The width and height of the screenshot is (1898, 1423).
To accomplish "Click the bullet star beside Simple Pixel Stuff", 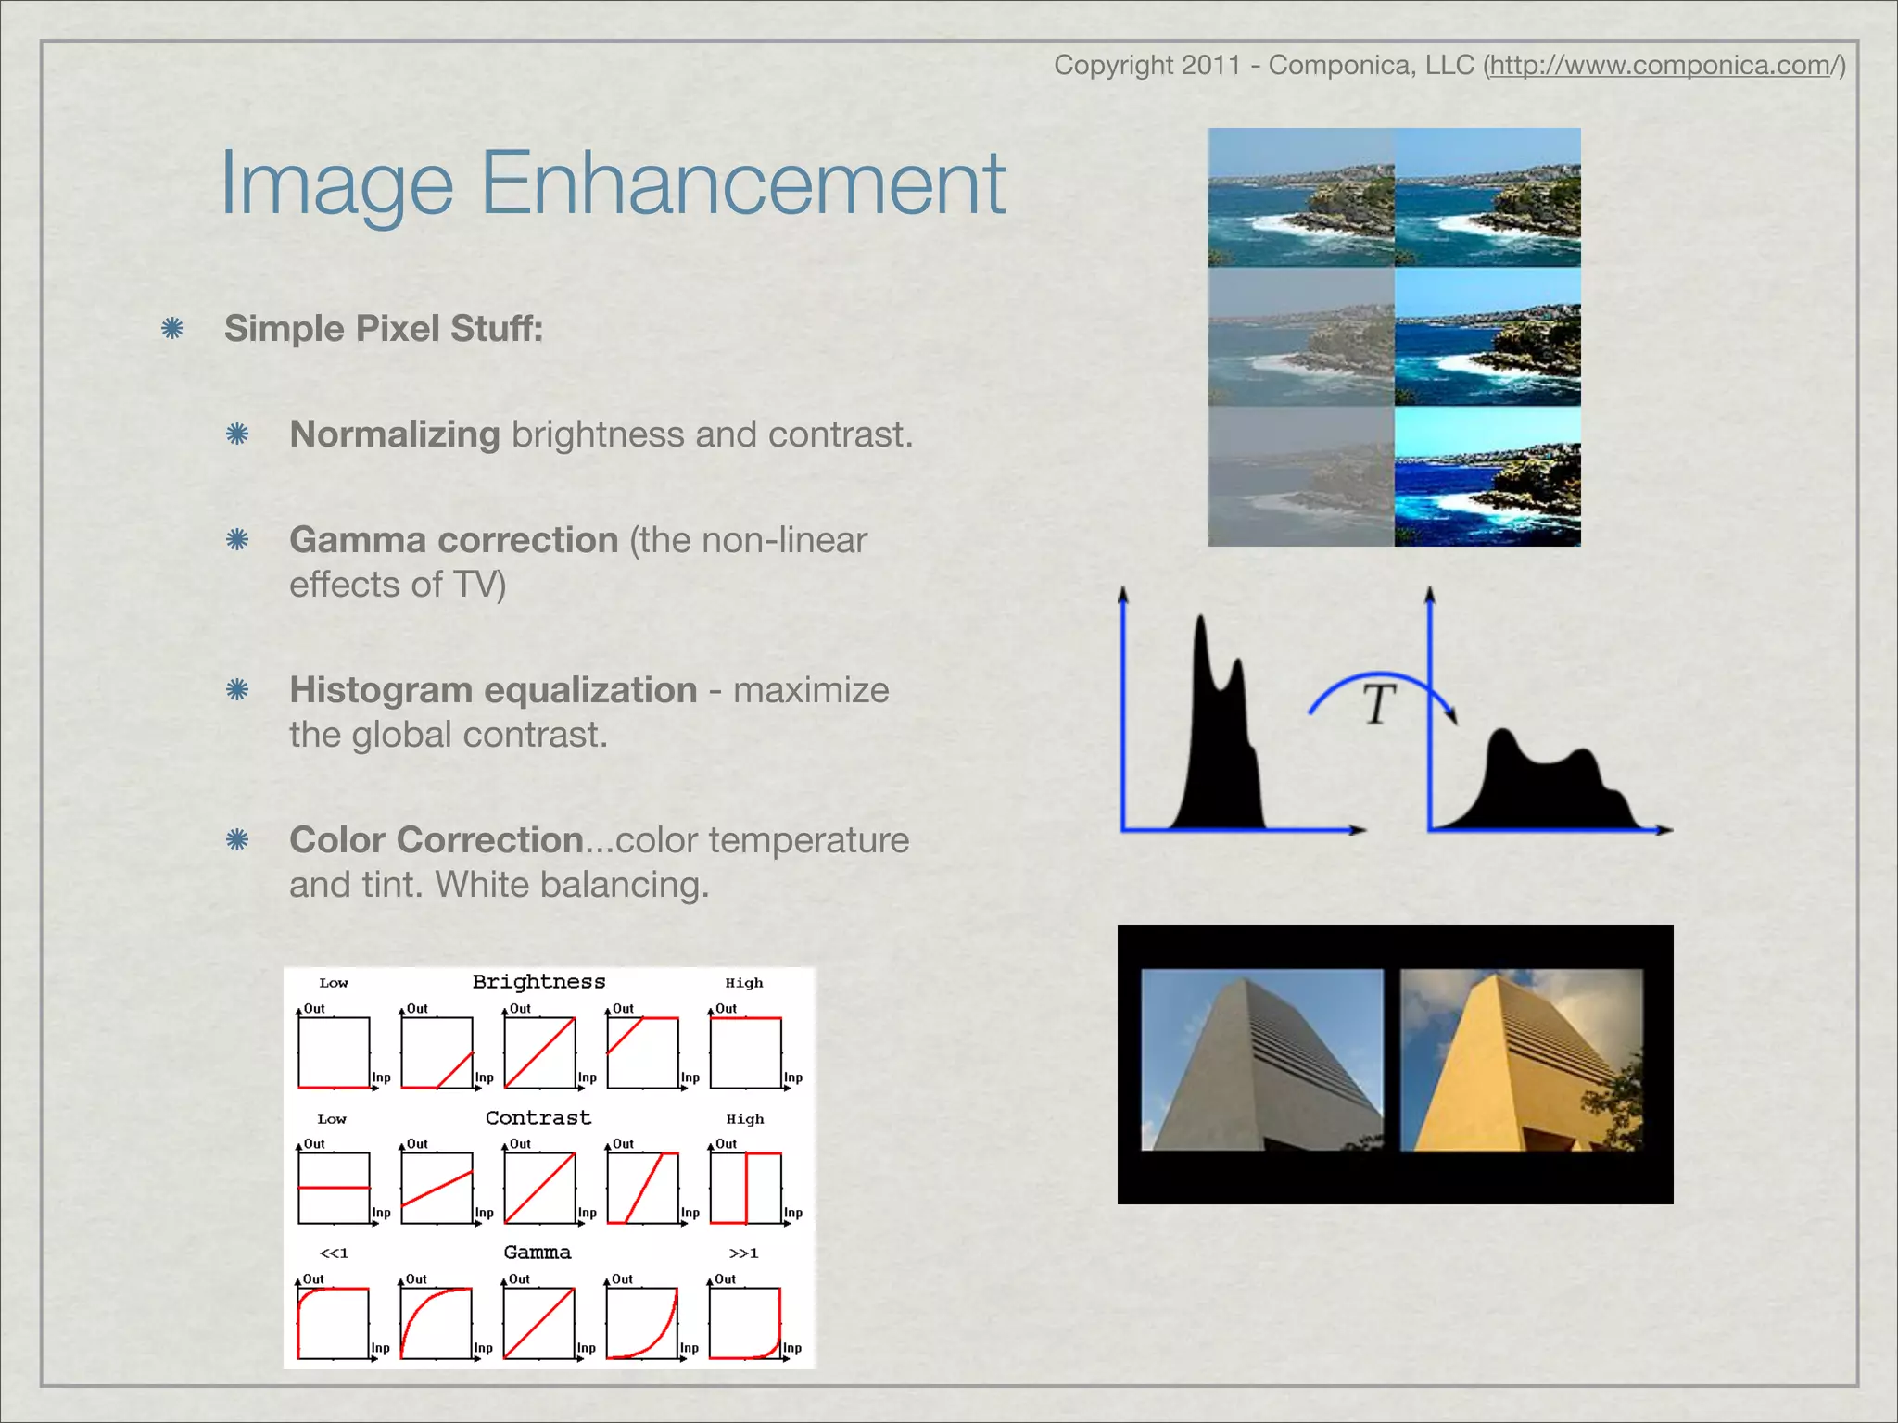I will 172,329.
